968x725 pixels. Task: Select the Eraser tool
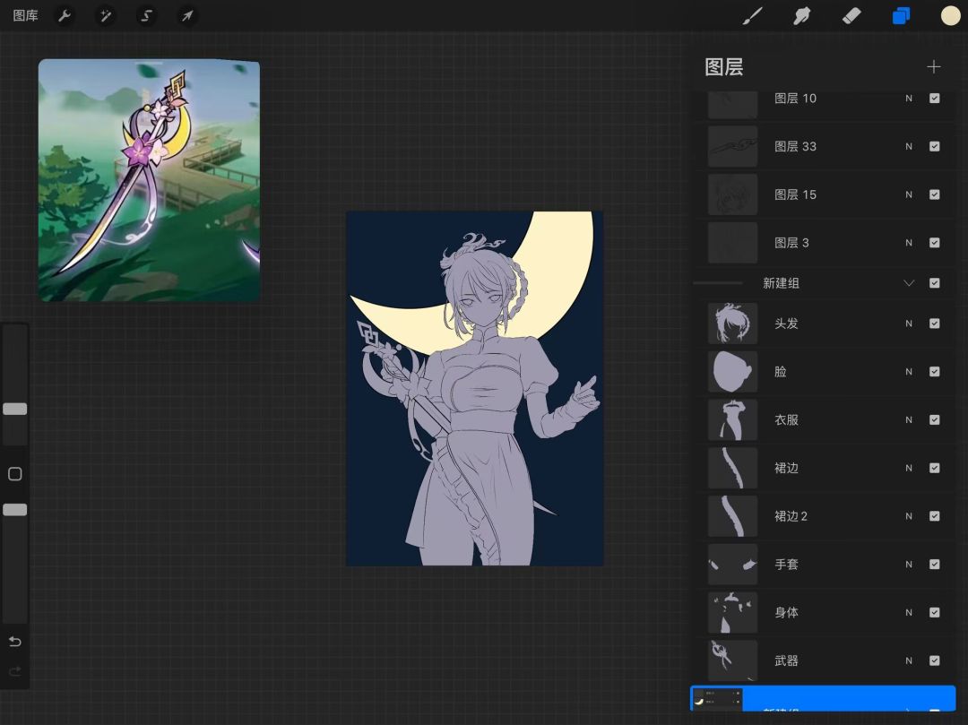851,15
